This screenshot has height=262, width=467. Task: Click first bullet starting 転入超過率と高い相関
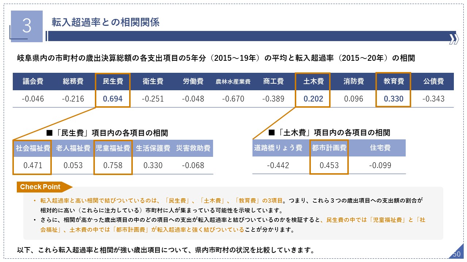[x=231, y=205]
